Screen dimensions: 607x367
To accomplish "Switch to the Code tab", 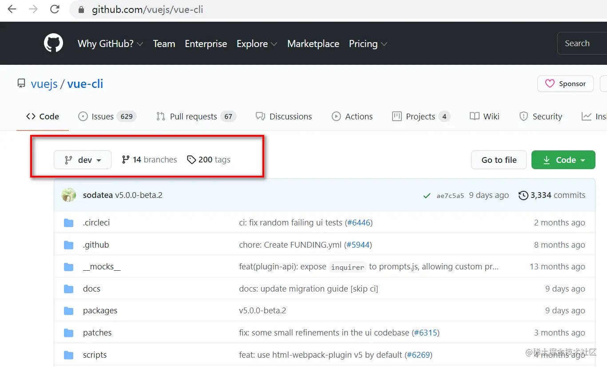I will [43, 116].
